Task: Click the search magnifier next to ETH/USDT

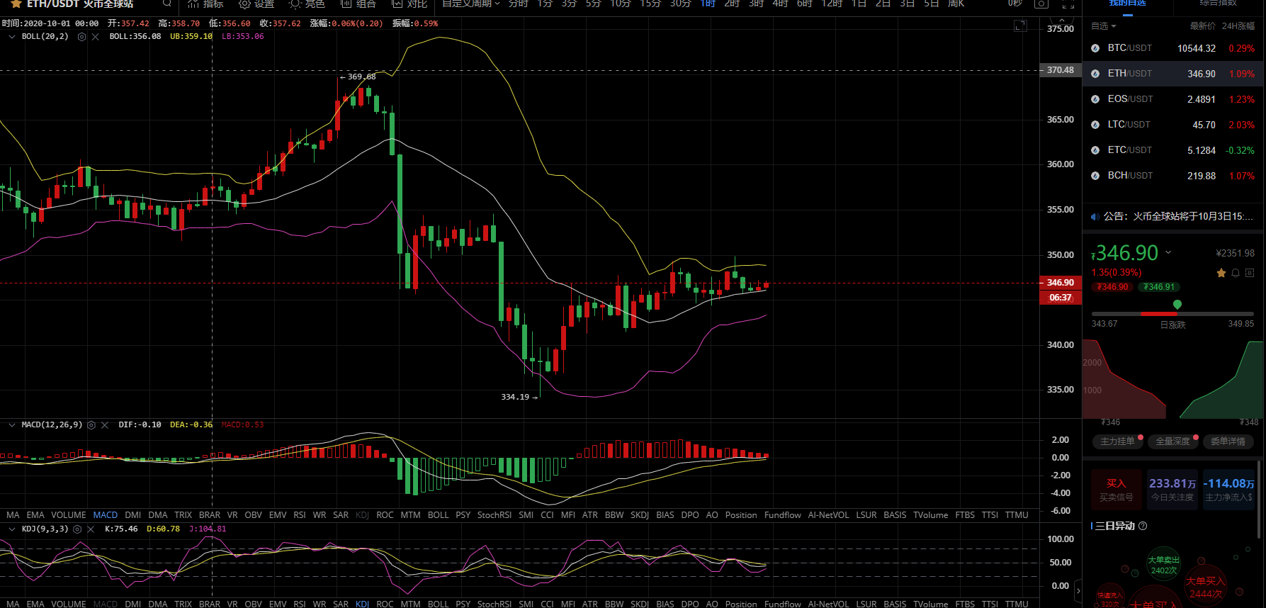Action: [x=167, y=4]
